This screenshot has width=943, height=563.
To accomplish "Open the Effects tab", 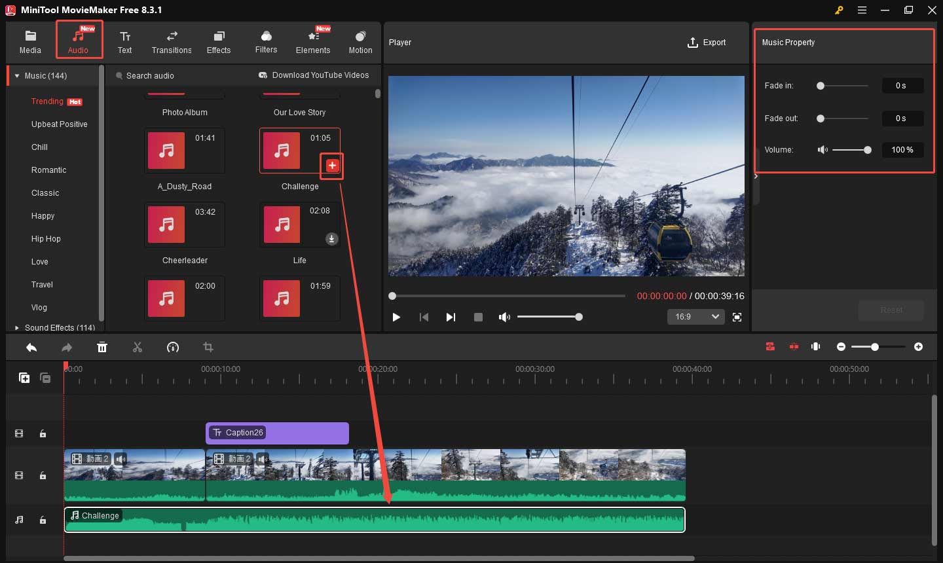I will pos(219,39).
